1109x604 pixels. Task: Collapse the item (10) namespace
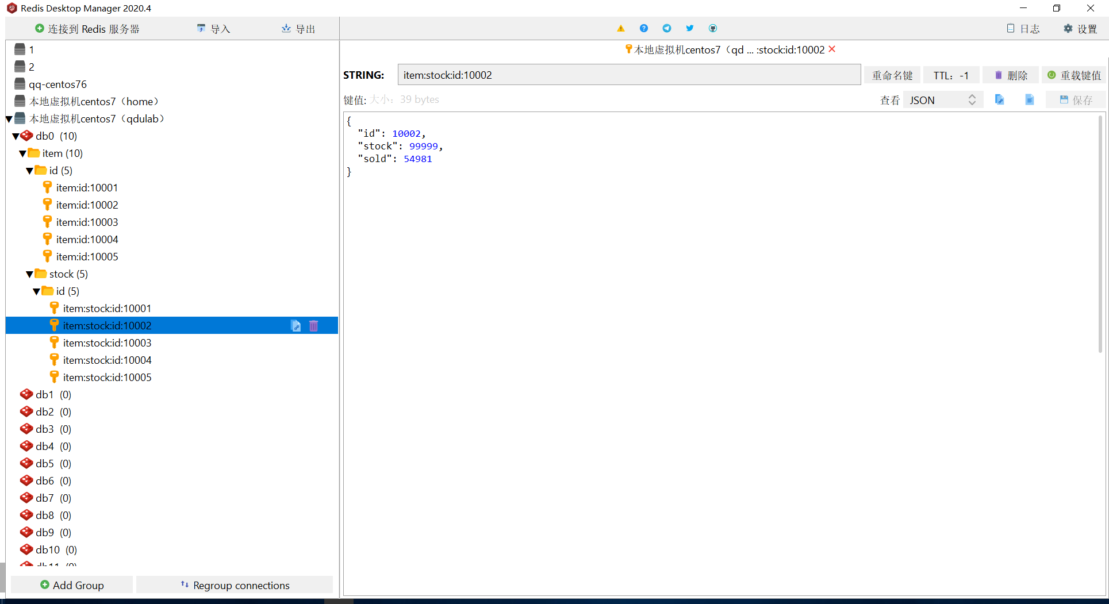pyautogui.click(x=23, y=153)
